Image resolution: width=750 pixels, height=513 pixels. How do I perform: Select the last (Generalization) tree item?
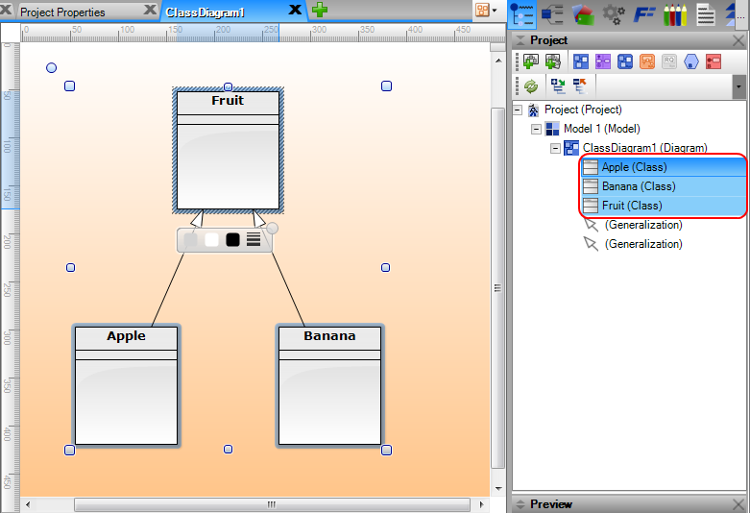point(643,244)
